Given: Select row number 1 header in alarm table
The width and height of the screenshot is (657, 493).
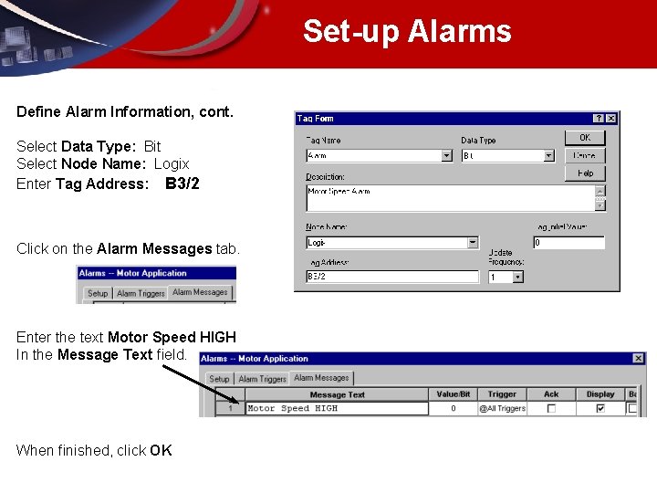Looking at the screenshot, I should tap(230, 408).
